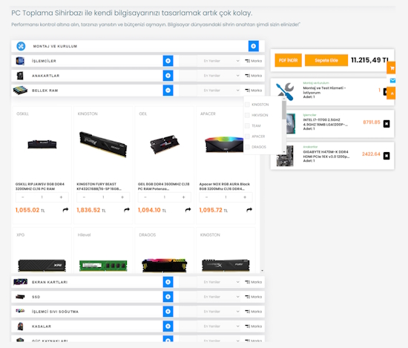Click the Montaj ve Kurulum wrench icon
The height and width of the screenshot is (348, 408).
coord(21,46)
